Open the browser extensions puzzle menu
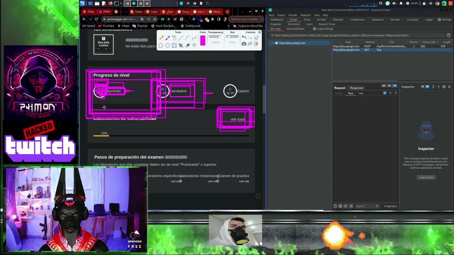 click(212, 19)
